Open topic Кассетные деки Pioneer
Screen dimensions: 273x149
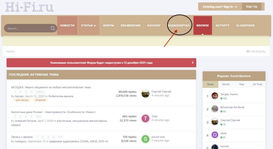click(x=54, y=112)
